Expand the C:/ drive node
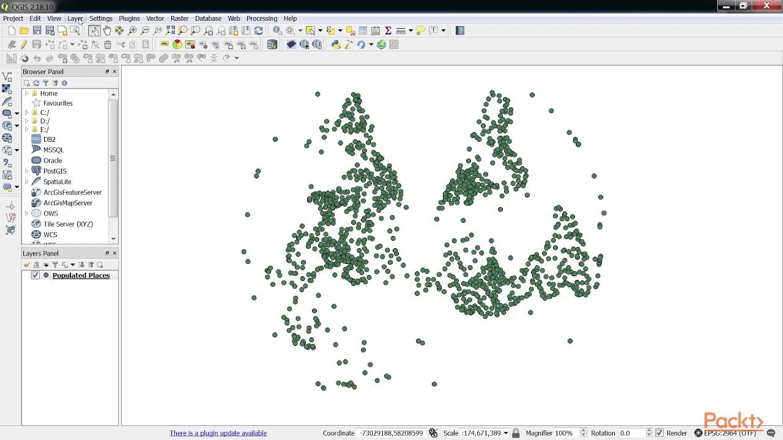 coord(26,112)
